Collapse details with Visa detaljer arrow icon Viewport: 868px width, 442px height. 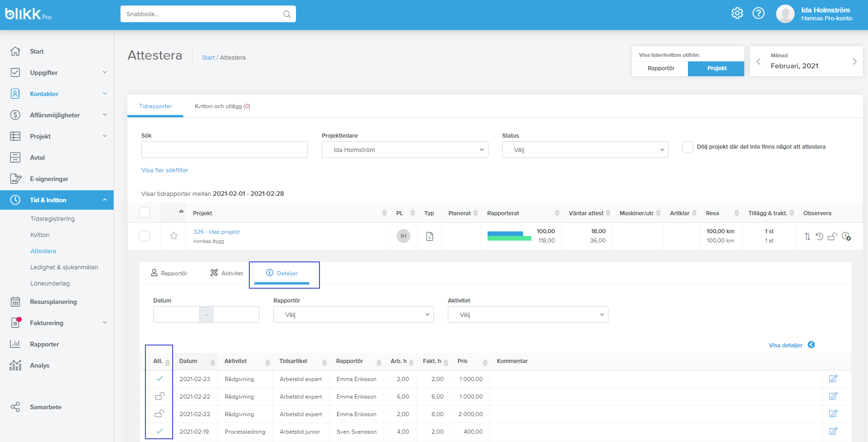click(x=811, y=345)
